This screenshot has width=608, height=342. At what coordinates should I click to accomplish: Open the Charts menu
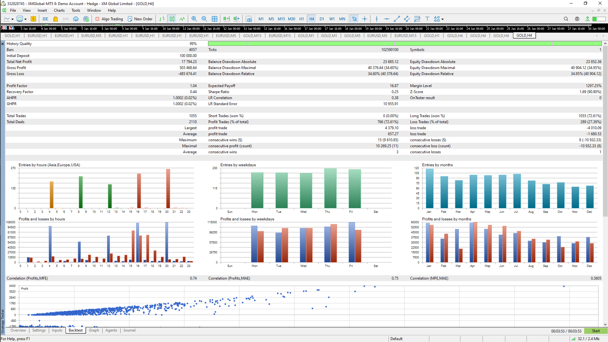(x=59, y=10)
